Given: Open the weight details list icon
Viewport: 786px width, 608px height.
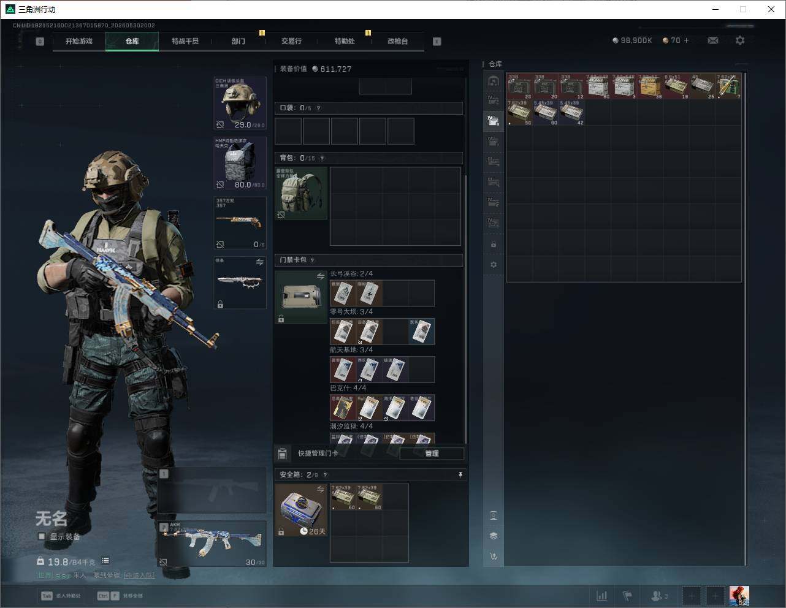Looking at the screenshot, I should tap(105, 560).
